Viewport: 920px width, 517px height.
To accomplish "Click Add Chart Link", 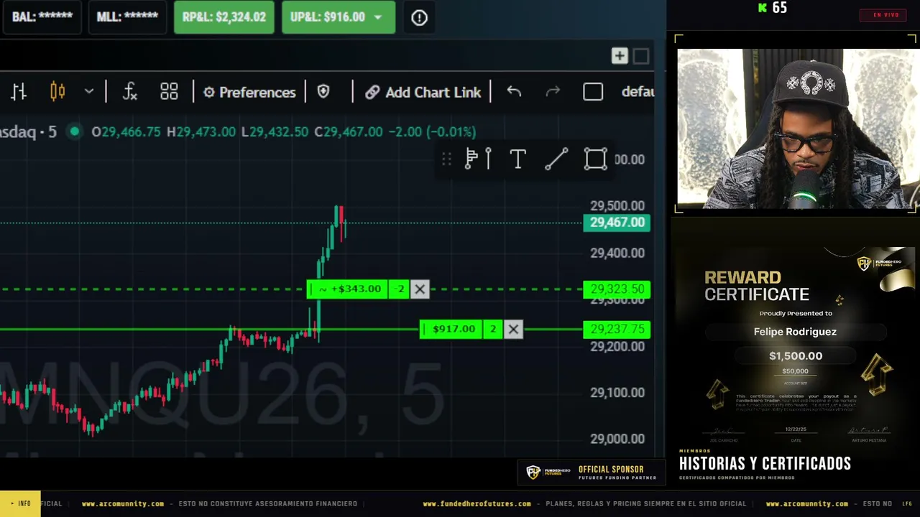I will (423, 92).
